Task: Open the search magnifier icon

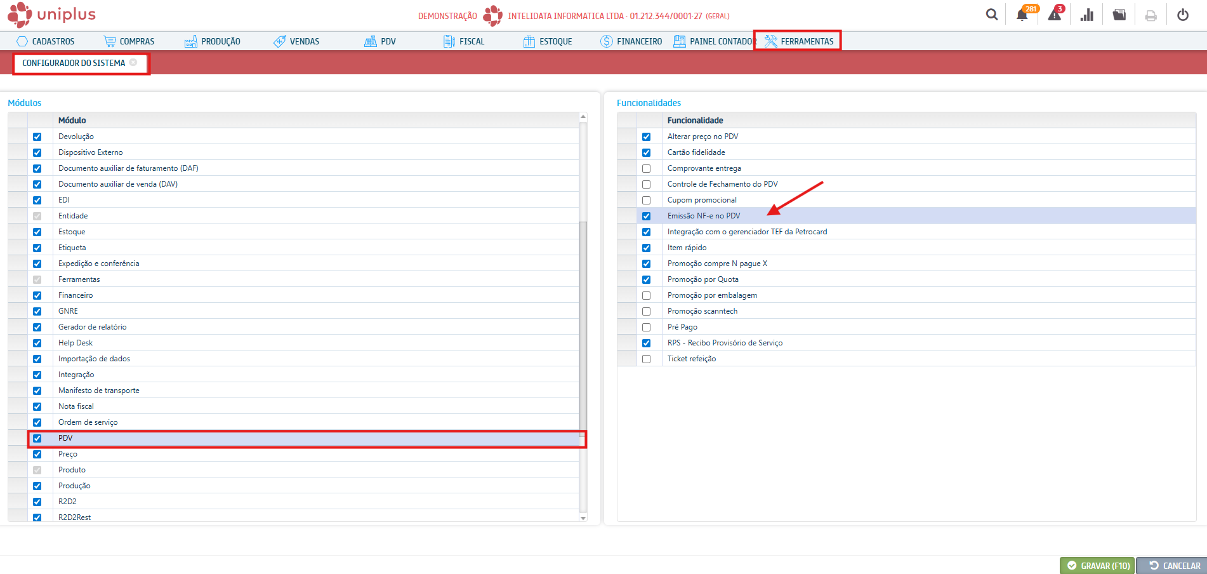Action: [x=991, y=15]
